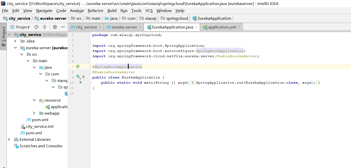This screenshot has height=168, width=351.
Task: Collapse the city_service root node
Action: (9, 34)
